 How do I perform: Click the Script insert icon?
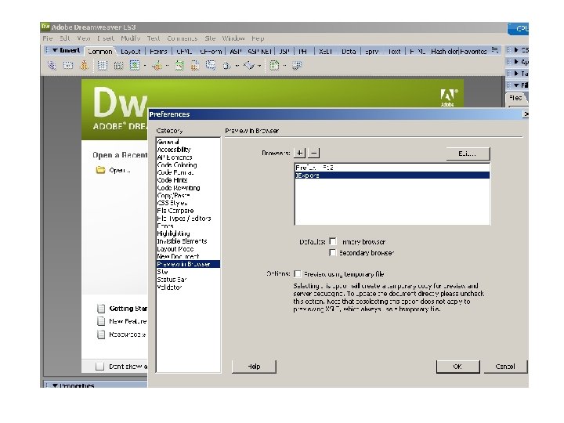point(249,66)
